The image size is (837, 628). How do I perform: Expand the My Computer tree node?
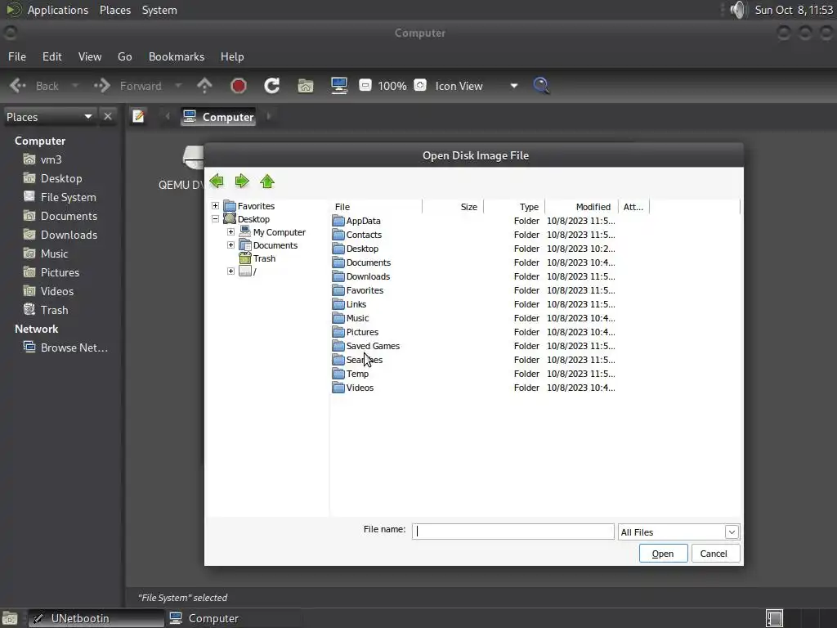click(x=231, y=231)
